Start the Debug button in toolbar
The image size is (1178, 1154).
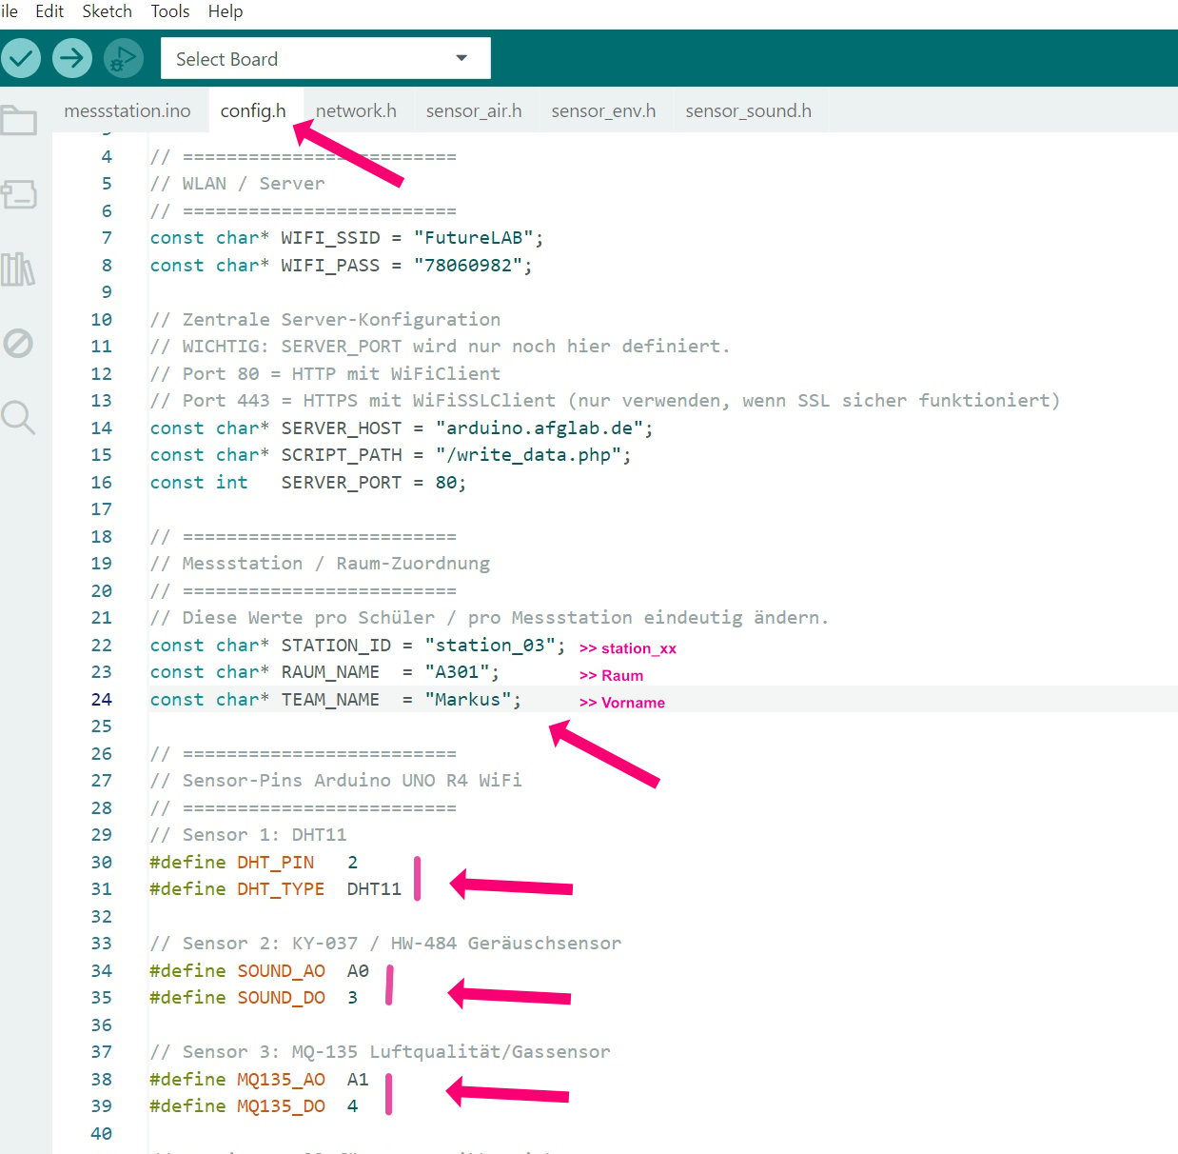(x=124, y=58)
